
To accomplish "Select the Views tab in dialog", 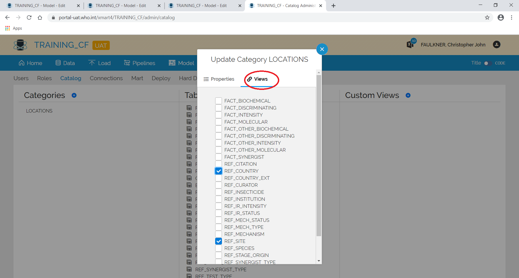I will (258, 79).
